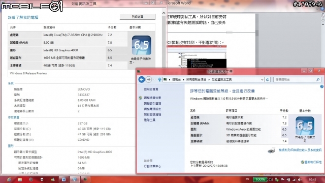Click the breadcrumb arrow after 所有控制台項目
Screen dimensions: 325x183
tap(209, 80)
